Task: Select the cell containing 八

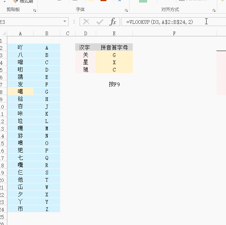Action: [x=20, y=55]
